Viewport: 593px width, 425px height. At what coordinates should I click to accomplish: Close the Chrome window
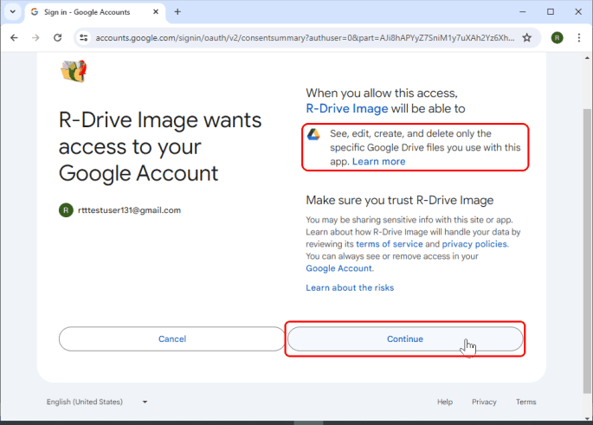pyautogui.click(x=578, y=12)
